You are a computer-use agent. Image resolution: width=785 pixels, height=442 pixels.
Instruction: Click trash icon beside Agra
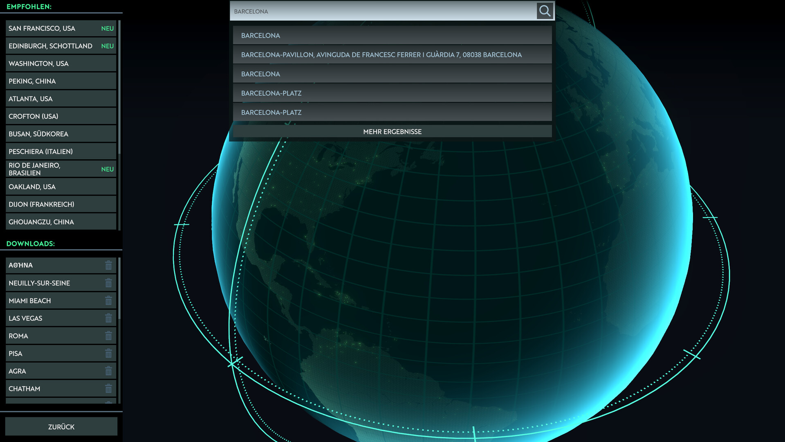(x=108, y=371)
